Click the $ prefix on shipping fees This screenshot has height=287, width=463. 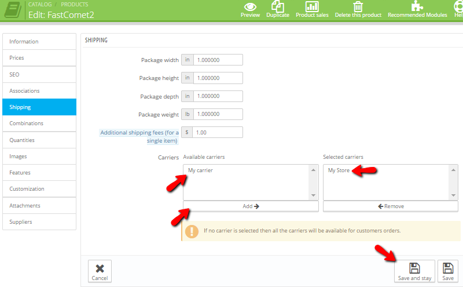coord(187,132)
